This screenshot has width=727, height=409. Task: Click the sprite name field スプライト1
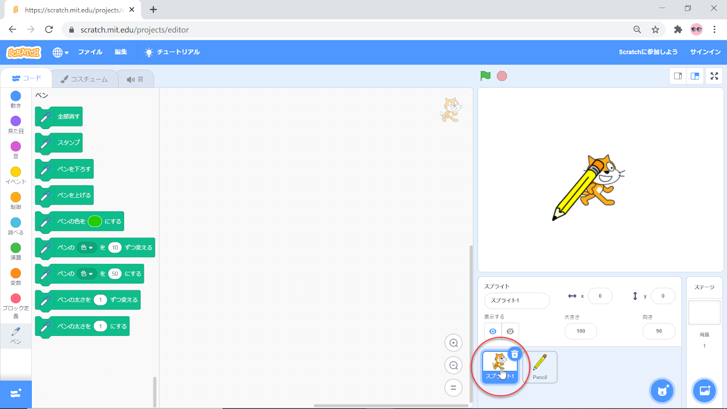(517, 300)
